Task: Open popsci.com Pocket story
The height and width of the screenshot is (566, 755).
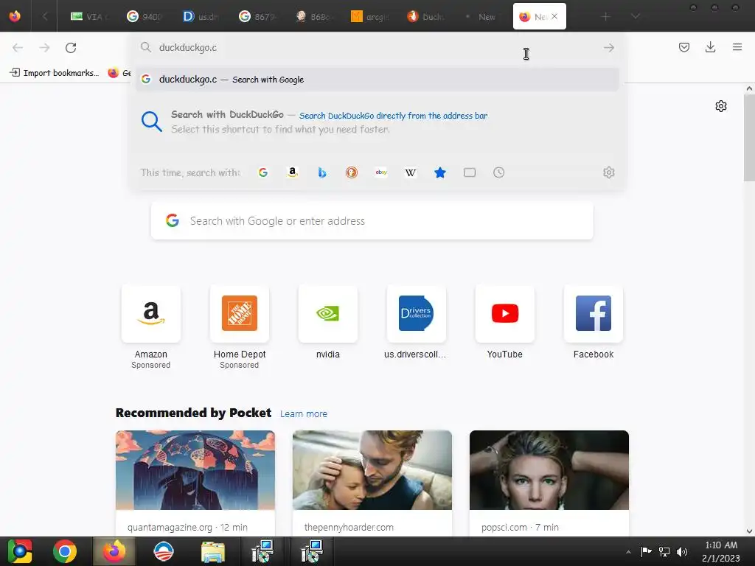Action: 549,483
